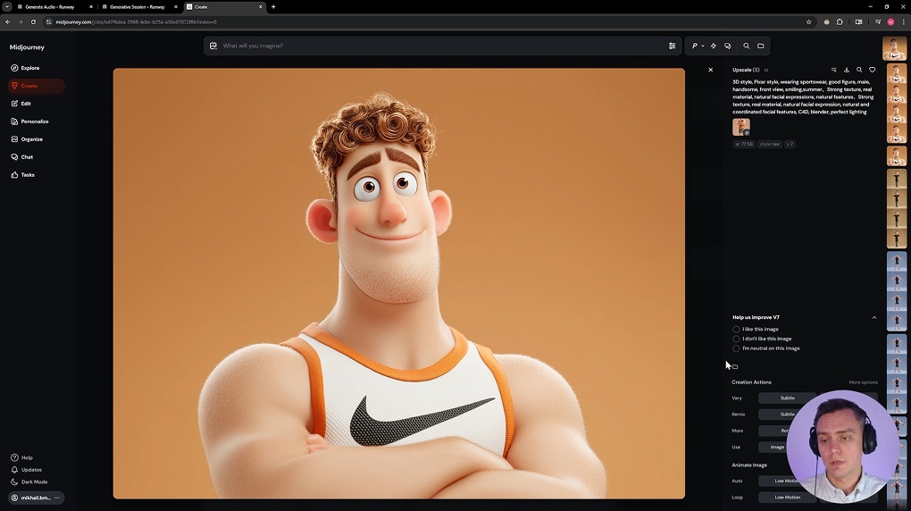Open prompt settings sliders icon

673,46
